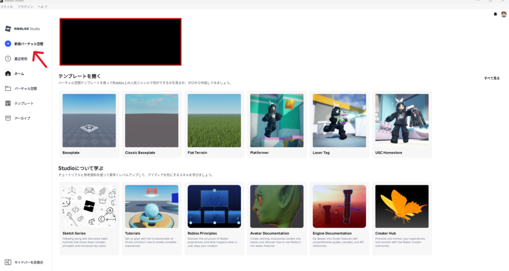Open the ヘルプ menu

pyautogui.click(x=42, y=6)
